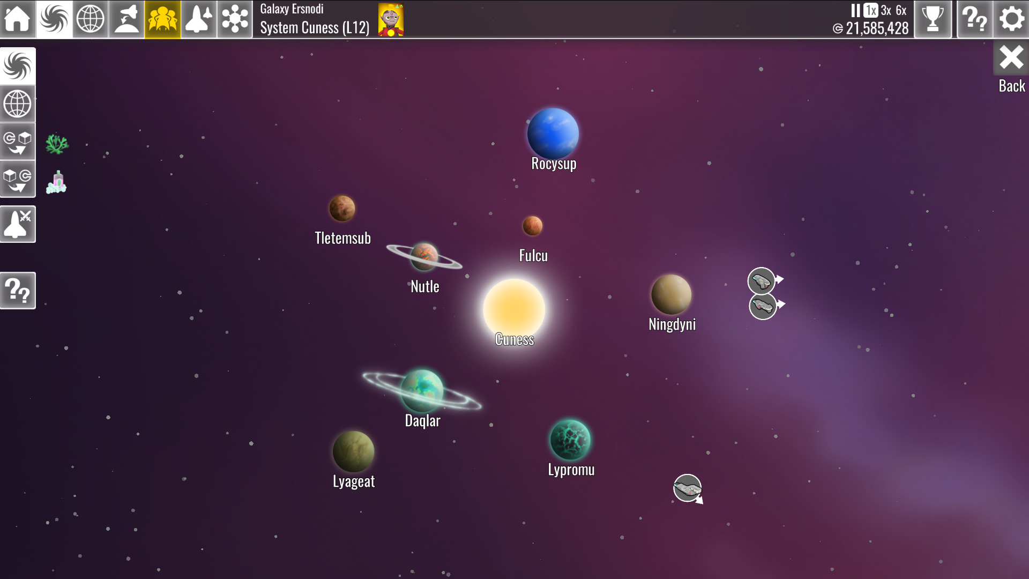Click the ship icon near Ningdyni
This screenshot has height=579, width=1029.
pyautogui.click(x=762, y=279)
